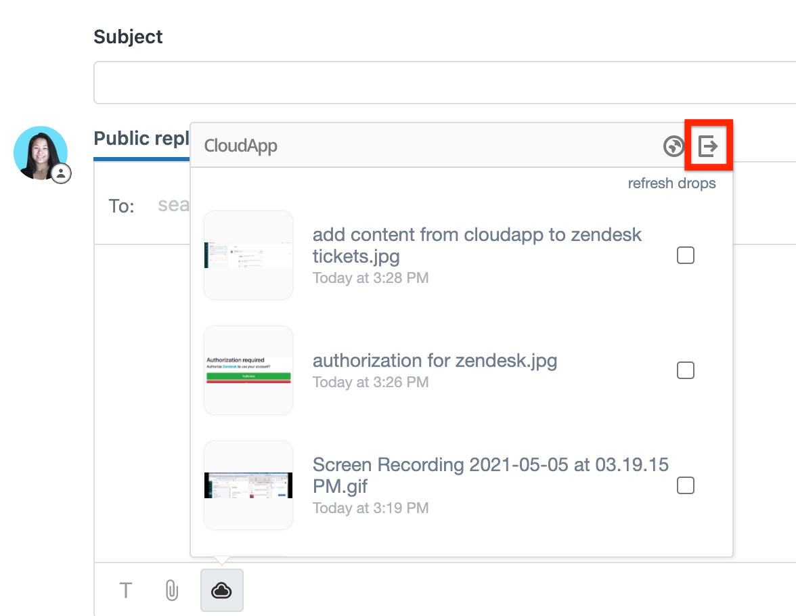Open the 'authorization for zendesk.jpg' thumbnail

(248, 370)
